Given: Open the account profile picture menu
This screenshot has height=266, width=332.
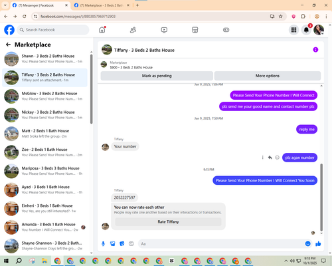Looking at the screenshot, I should (x=319, y=30).
